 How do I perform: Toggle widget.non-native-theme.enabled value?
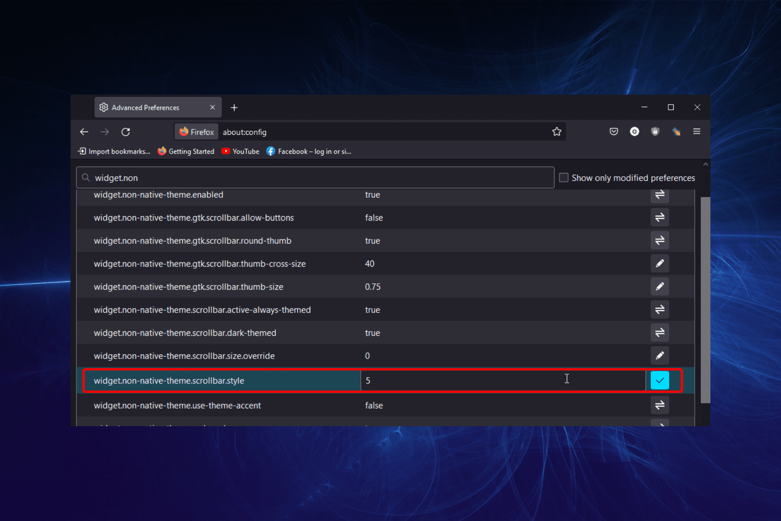tap(659, 195)
